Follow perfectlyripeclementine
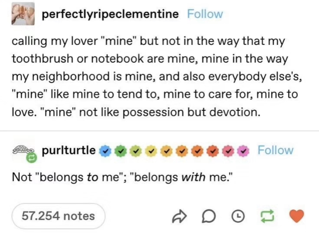This screenshot has height=235, width=319. click(x=205, y=14)
